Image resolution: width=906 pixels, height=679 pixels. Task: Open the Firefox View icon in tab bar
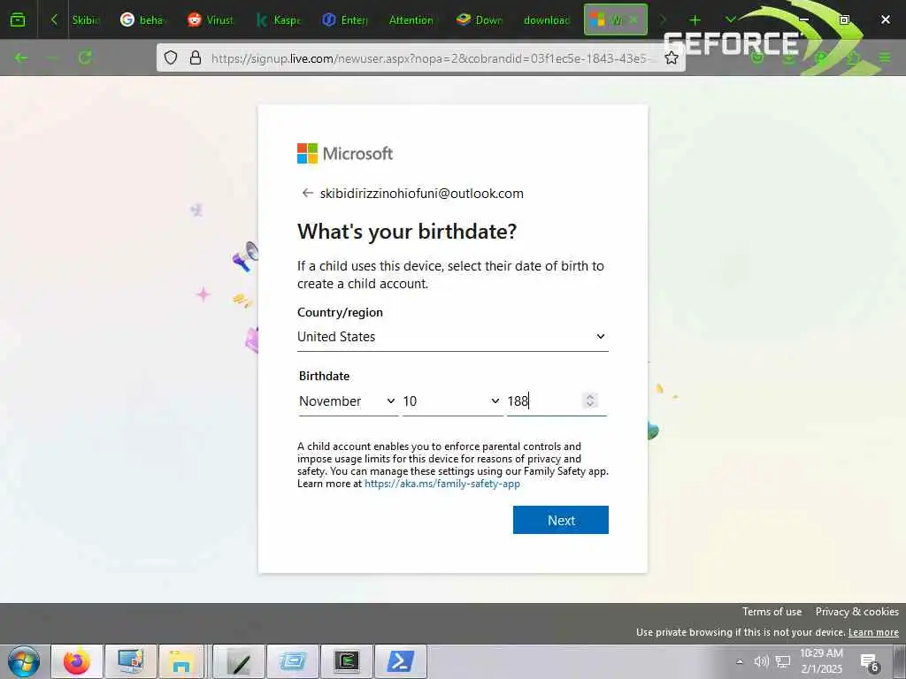pos(18,19)
